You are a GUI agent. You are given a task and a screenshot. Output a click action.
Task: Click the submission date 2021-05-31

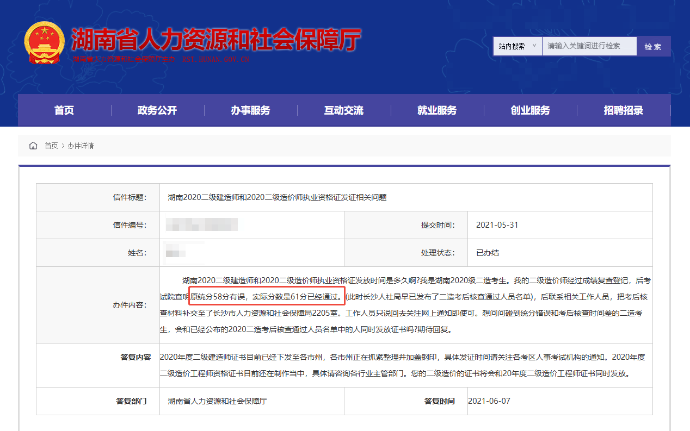(x=497, y=225)
